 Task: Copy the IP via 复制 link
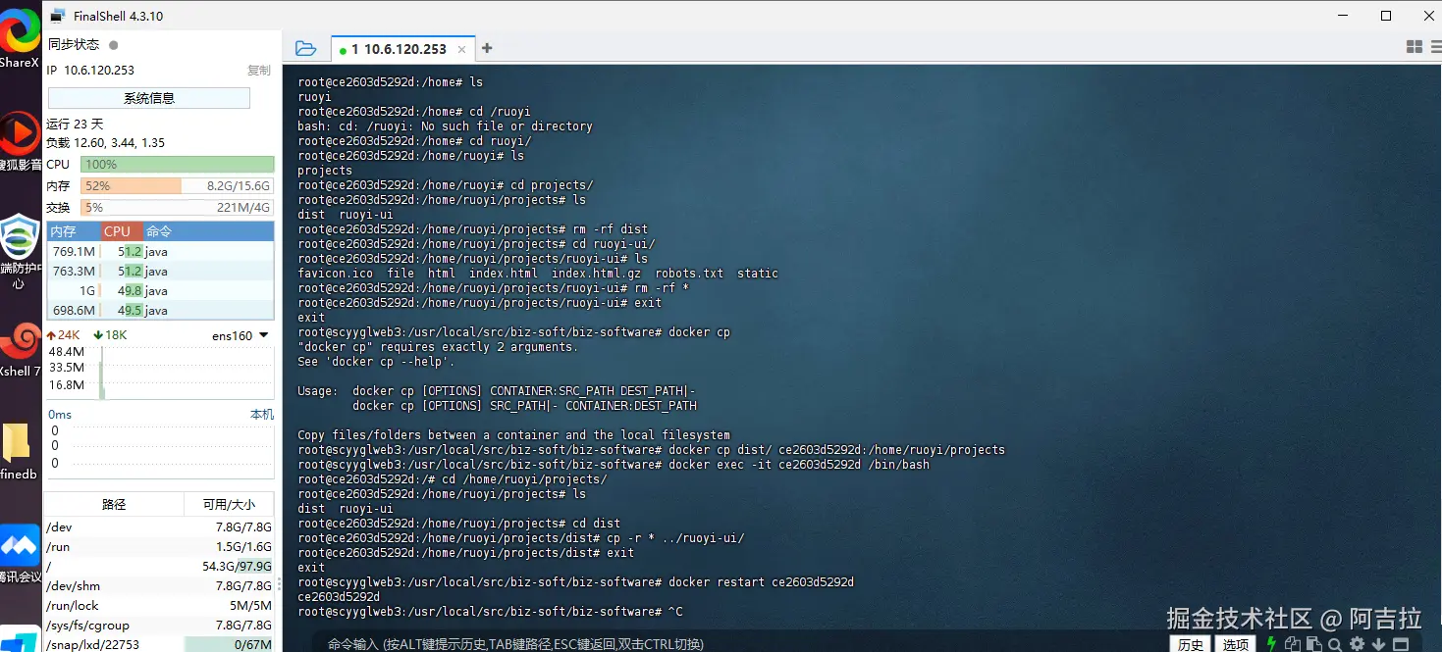(x=259, y=71)
